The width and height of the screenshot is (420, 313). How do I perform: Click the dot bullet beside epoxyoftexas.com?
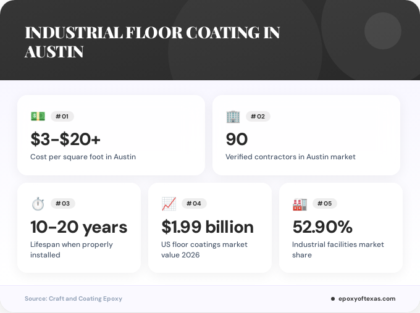(333, 299)
